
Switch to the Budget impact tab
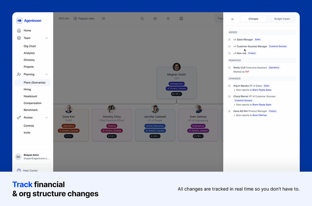(282, 19)
